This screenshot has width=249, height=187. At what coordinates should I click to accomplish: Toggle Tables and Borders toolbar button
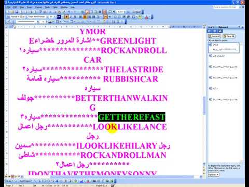(x=87, y=12)
